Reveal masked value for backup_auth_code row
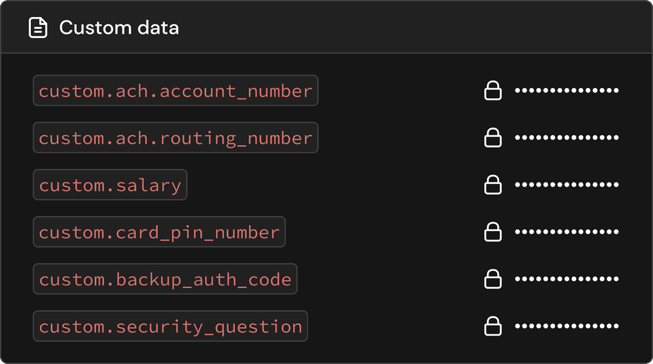 click(567, 279)
